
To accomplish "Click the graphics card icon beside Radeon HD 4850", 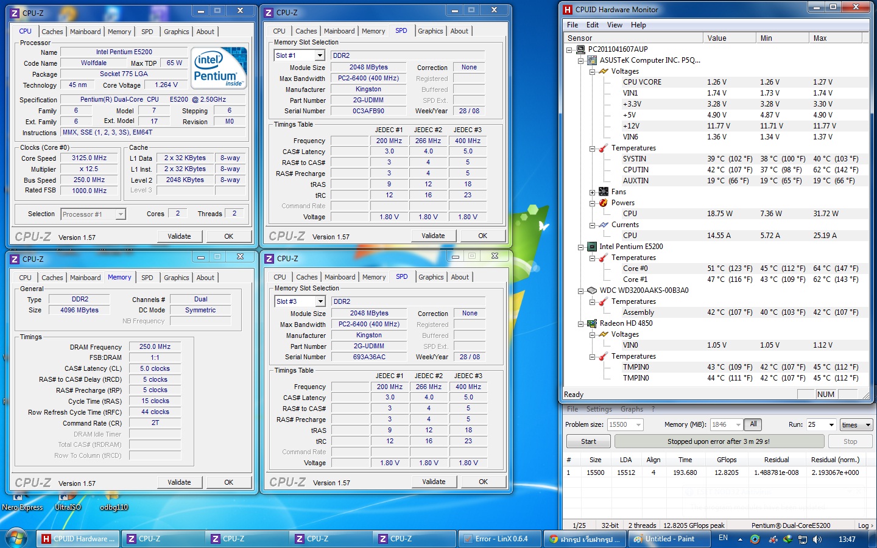I will (x=592, y=323).
